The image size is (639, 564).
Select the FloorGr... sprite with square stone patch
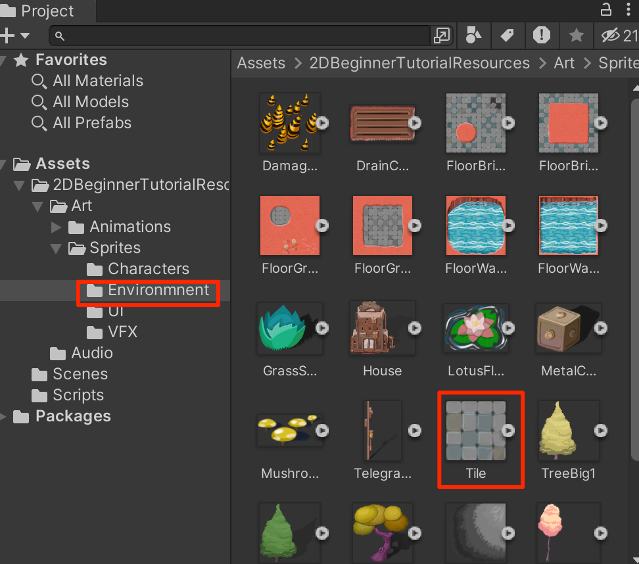pos(382,225)
